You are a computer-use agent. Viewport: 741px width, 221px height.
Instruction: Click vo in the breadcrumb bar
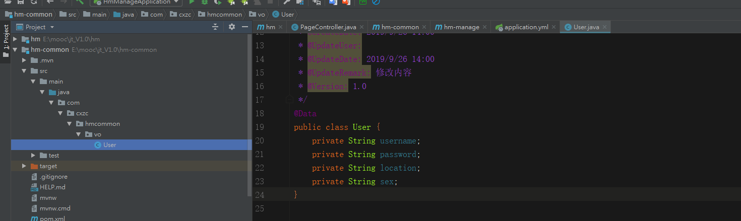[x=257, y=14]
